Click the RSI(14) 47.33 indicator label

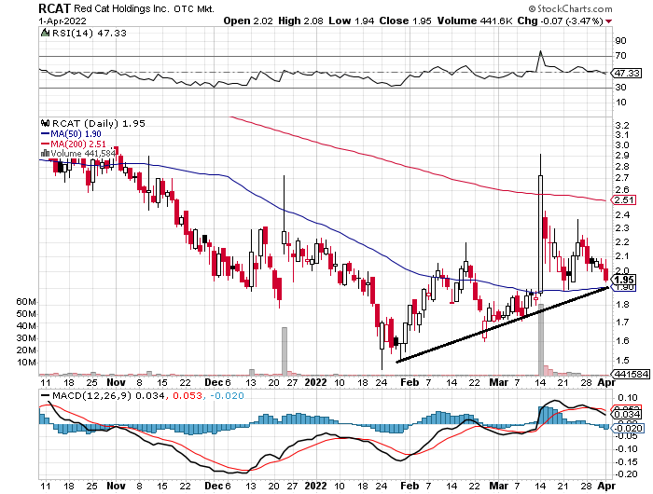click(x=89, y=33)
